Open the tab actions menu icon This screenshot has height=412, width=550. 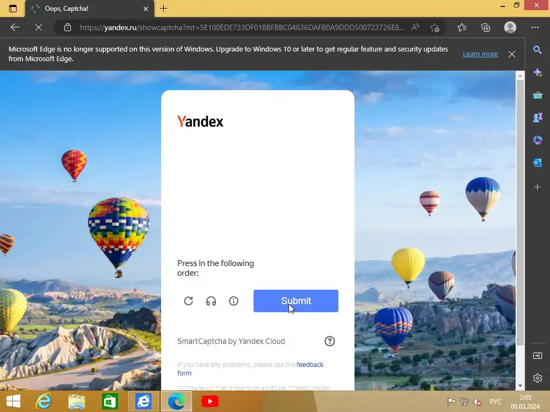coord(13,9)
